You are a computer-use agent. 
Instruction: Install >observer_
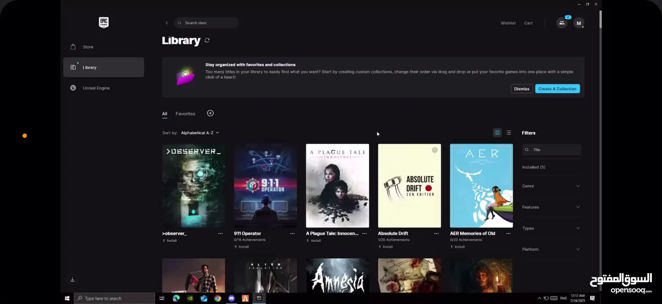tap(170, 241)
